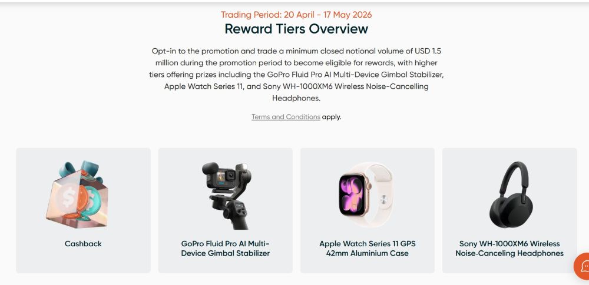Click the Sony headphones product image
This screenshot has width=589, height=285.
[509, 195]
